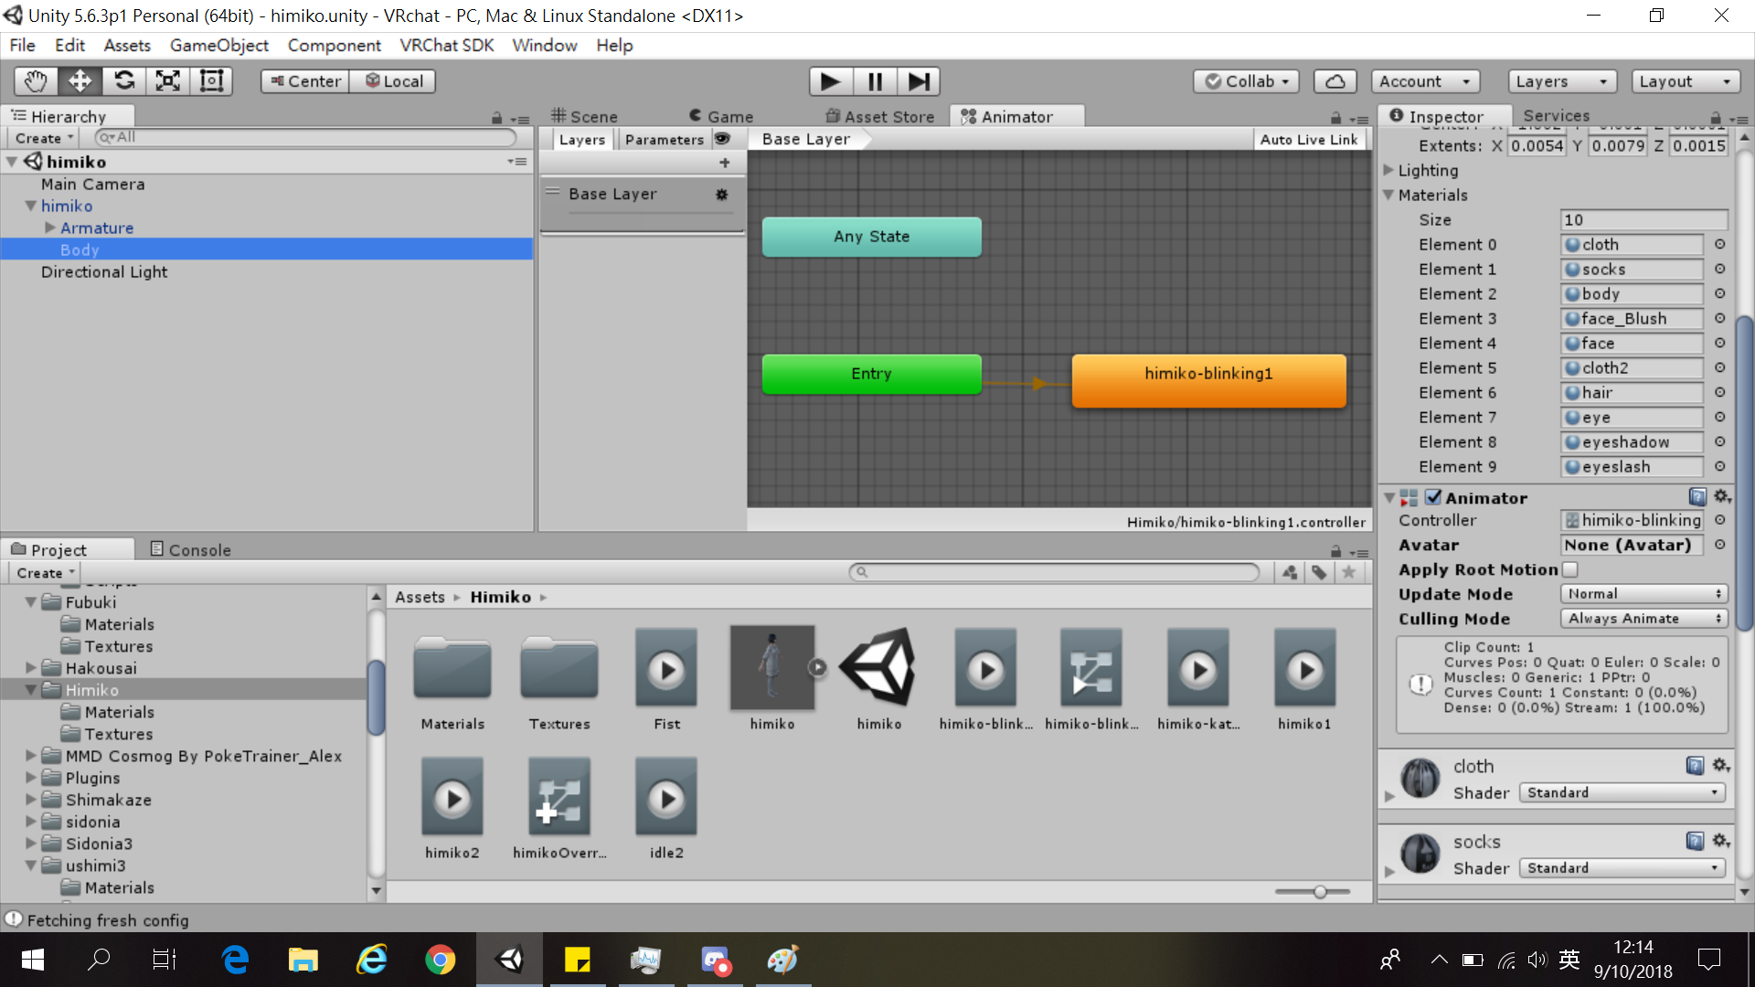Viewport: 1755px width, 987px height.
Task: Toggle the Center pivot button
Action: click(305, 81)
